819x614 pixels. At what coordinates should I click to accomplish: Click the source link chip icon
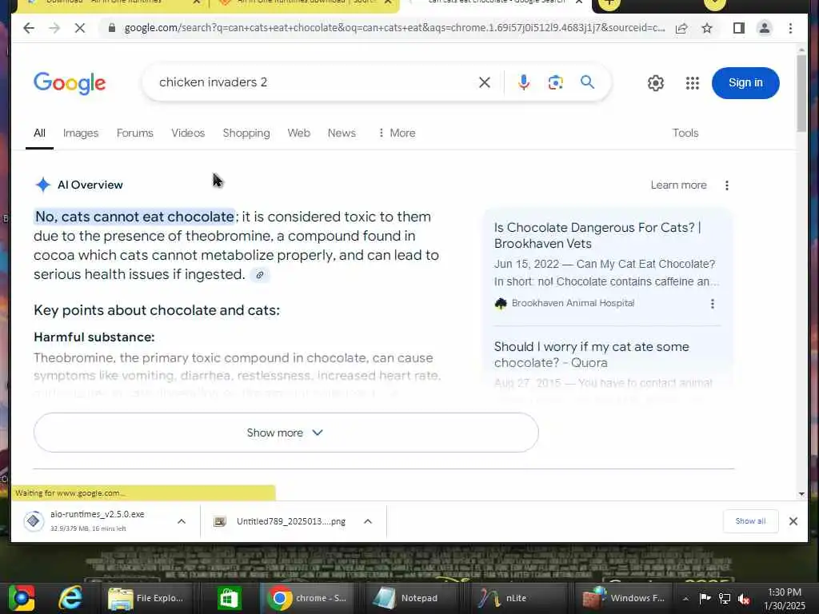pos(260,275)
